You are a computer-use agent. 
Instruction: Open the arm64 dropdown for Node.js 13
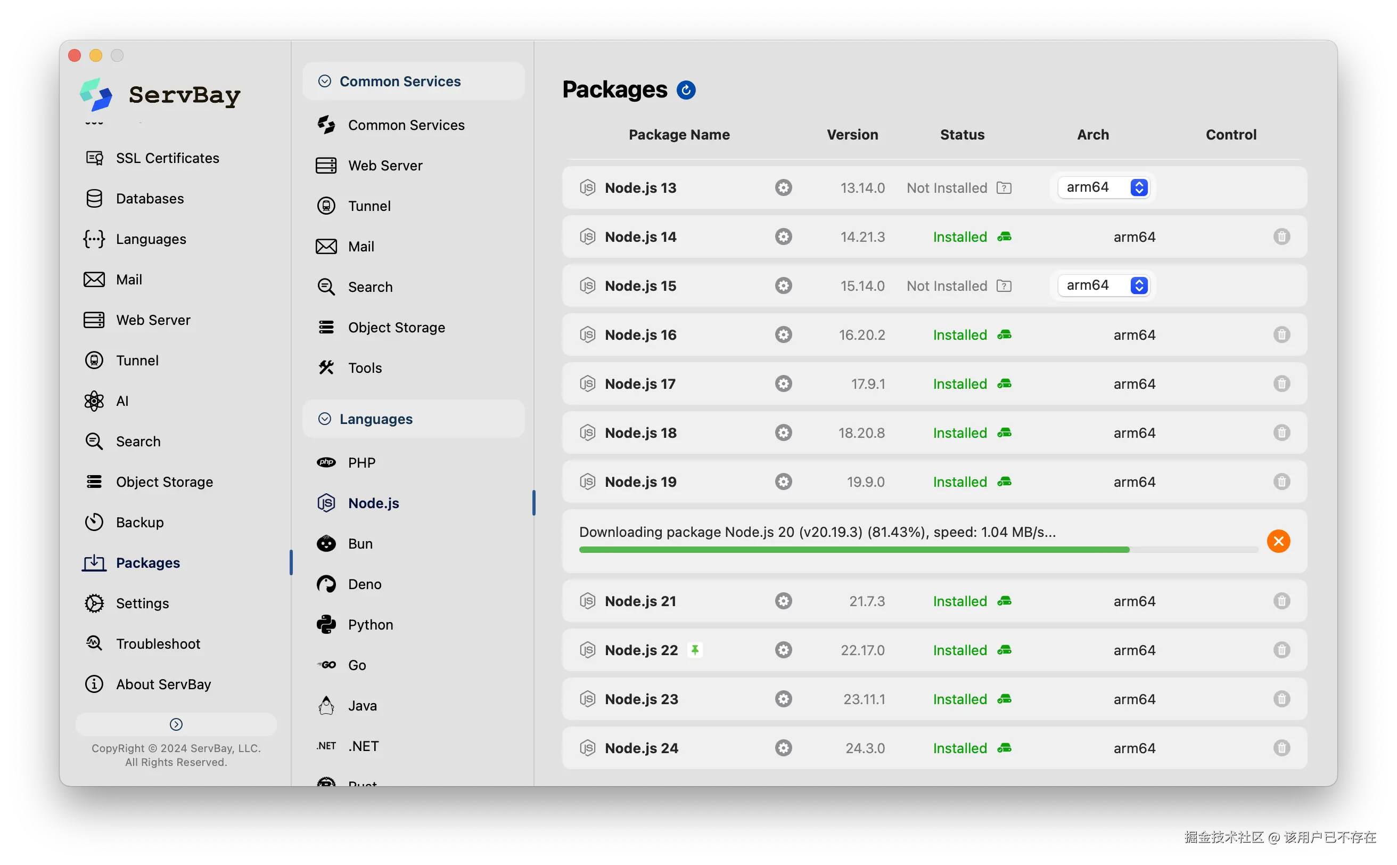1103,187
